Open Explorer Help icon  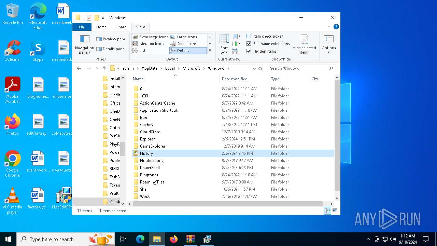pyautogui.click(x=336, y=27)
